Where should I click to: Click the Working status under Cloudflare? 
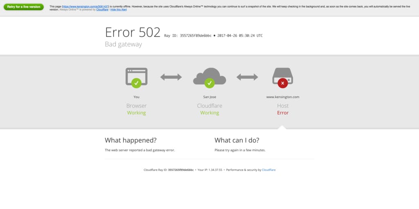(x=209, y=113)
